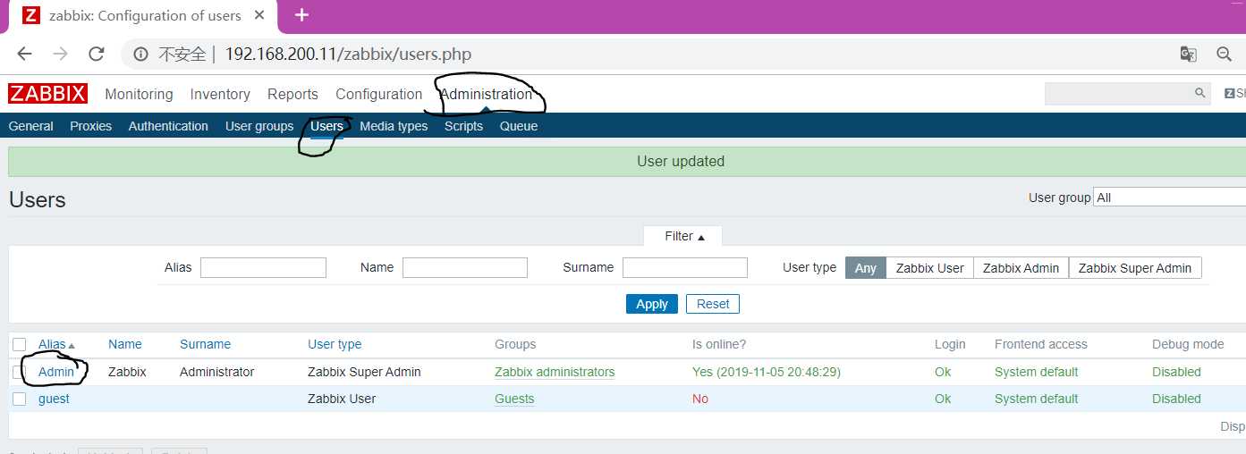Select Zabbix Admin type filter
The image size is (1246, 454).
point(1021,267)
